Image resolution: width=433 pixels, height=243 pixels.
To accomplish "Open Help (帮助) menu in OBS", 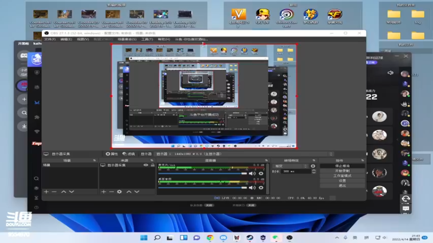I will point(164,39).
